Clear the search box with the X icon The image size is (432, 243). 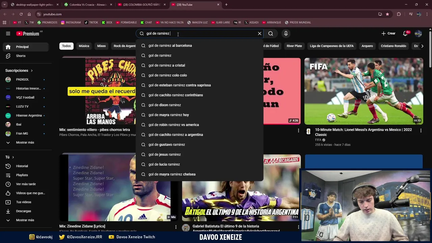coord(260,33)
